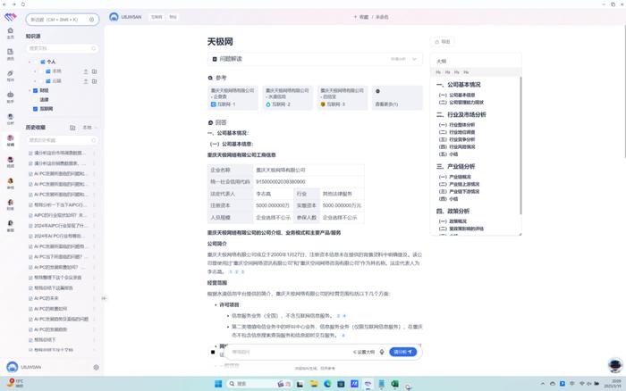Click new-folder icon on the 云端 folder row

click(94, 81)
